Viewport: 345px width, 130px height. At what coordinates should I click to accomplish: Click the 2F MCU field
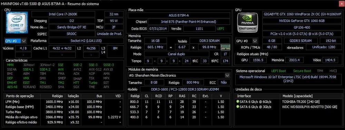pyautogui.click(x=114, y=28)
